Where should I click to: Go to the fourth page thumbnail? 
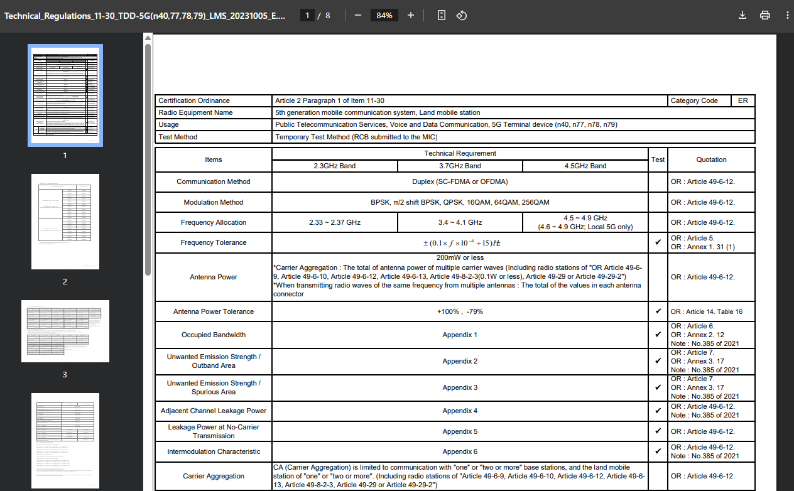65,441
